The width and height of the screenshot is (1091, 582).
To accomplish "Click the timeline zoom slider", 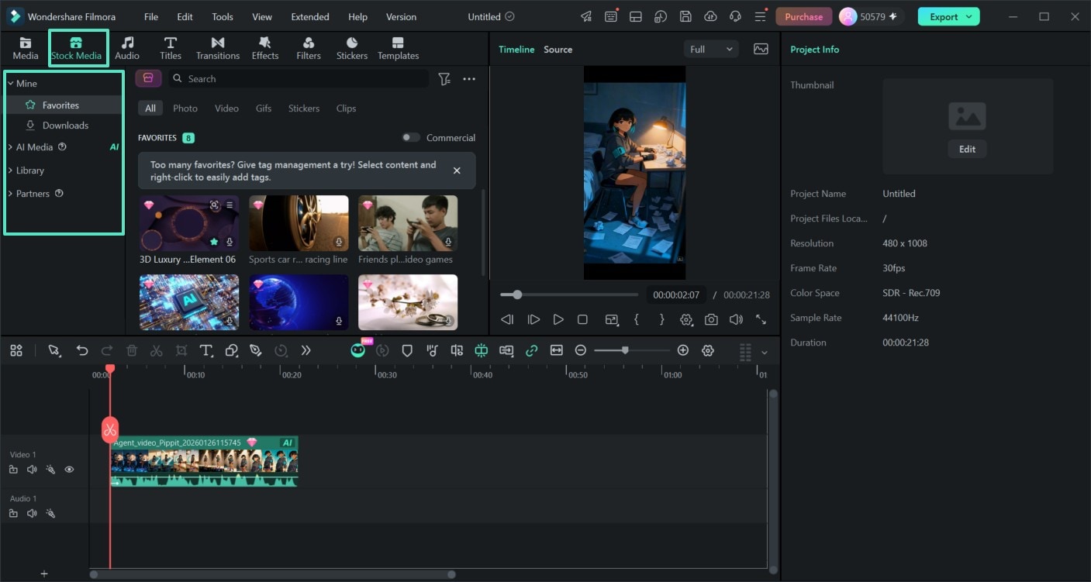I will pos(632,350).
